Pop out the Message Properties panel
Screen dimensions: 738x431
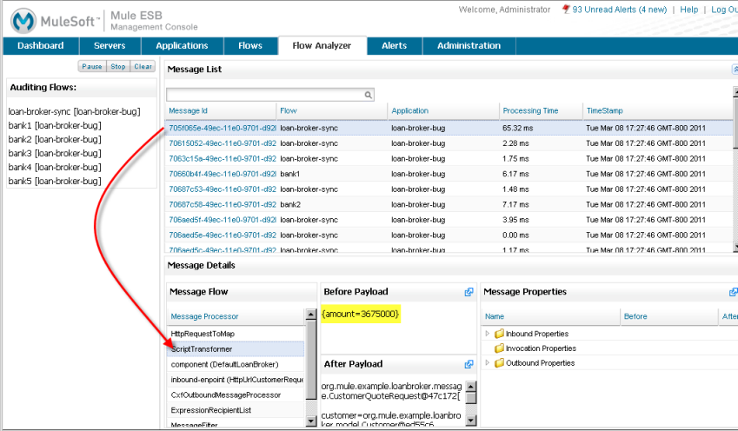733,292
